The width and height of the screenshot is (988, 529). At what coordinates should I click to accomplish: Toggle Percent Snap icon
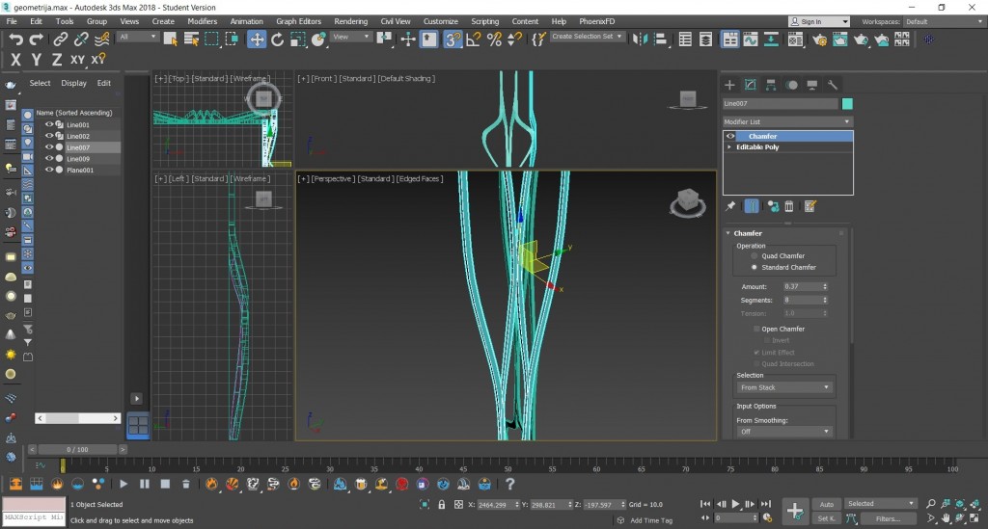click(x=494, y=39)
